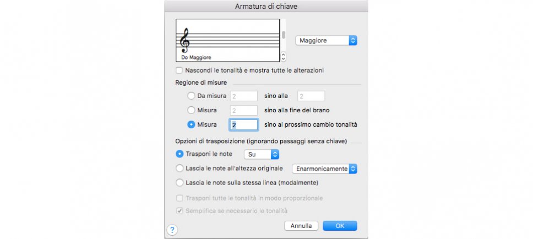Click the treble clef in key preview
This screenshot has height=239, width=533.
coord(185,40)
